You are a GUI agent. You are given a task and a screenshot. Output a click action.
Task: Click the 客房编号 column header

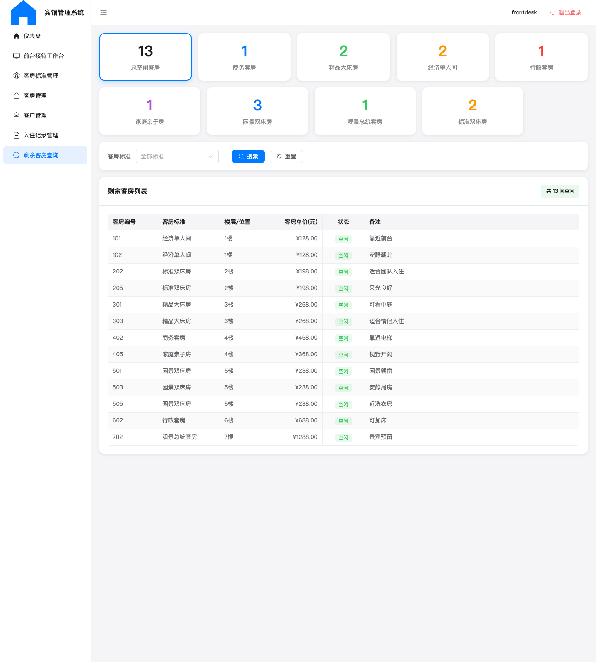(x=132, y=222)
